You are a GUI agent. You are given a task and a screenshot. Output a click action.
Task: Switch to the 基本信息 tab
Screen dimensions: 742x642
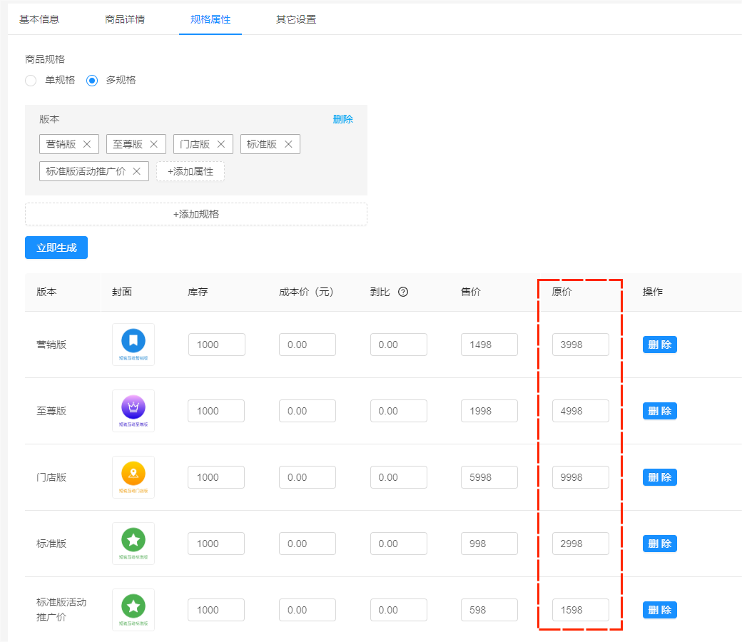(40, 20)
